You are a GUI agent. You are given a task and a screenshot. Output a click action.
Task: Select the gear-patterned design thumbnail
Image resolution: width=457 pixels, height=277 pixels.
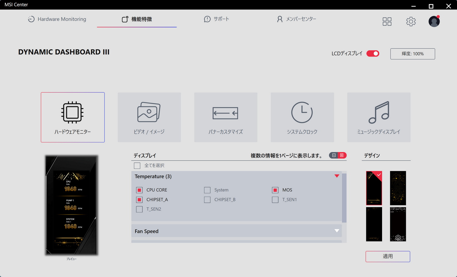398,224
